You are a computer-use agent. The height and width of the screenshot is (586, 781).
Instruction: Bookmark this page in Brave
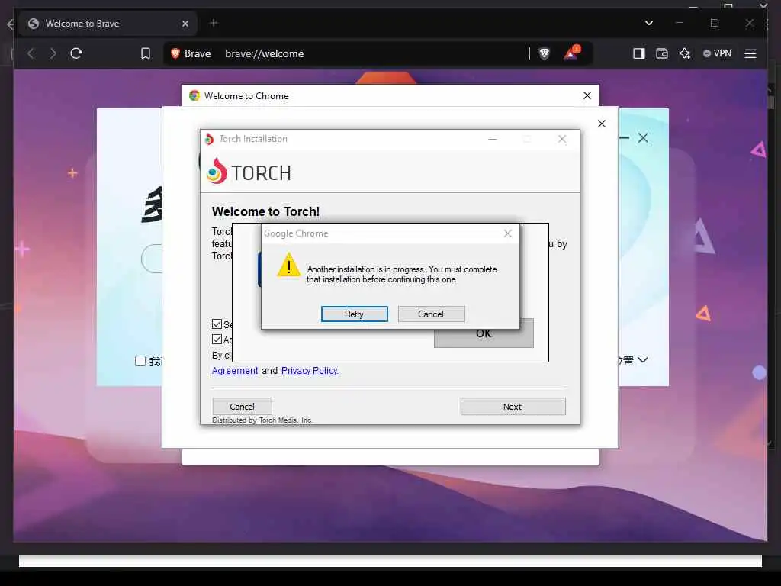(x=146, y=53)
